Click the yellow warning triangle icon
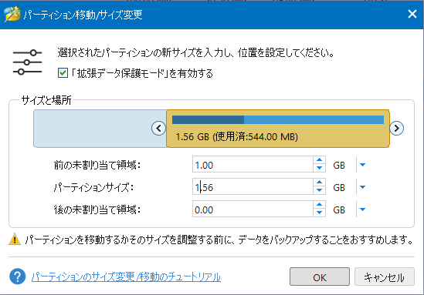The image size is (424, 295). tap(15, 240)
